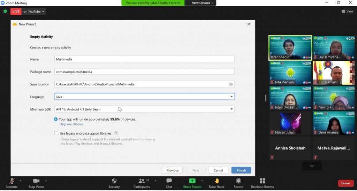
Task: Select Novan Julian's video thumbnail
Action: pos(290,123)
